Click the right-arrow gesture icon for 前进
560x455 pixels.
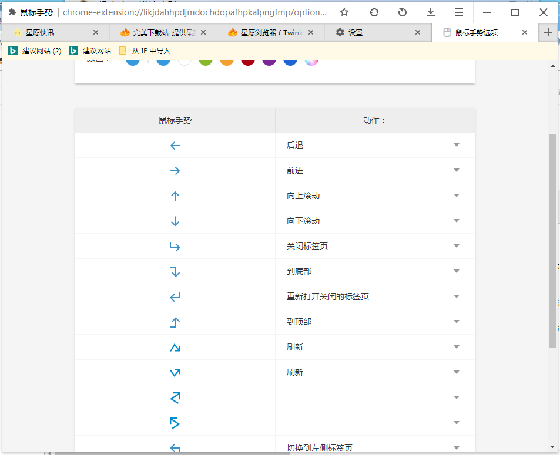click(x=175, y=170)
